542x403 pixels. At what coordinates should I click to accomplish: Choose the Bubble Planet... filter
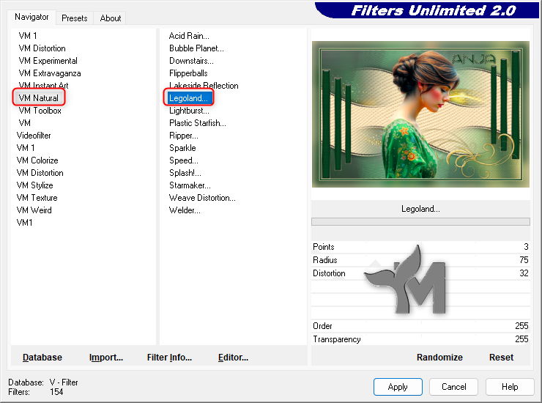point(196,48)
